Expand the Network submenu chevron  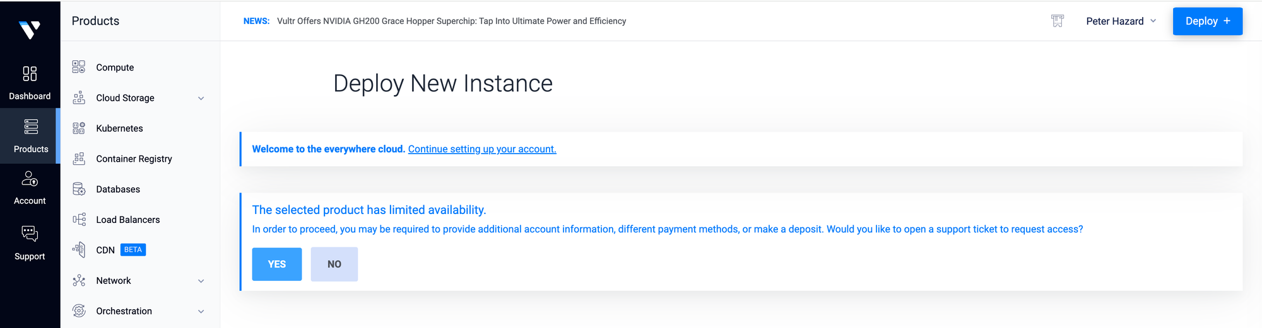[x=201, y=281]
